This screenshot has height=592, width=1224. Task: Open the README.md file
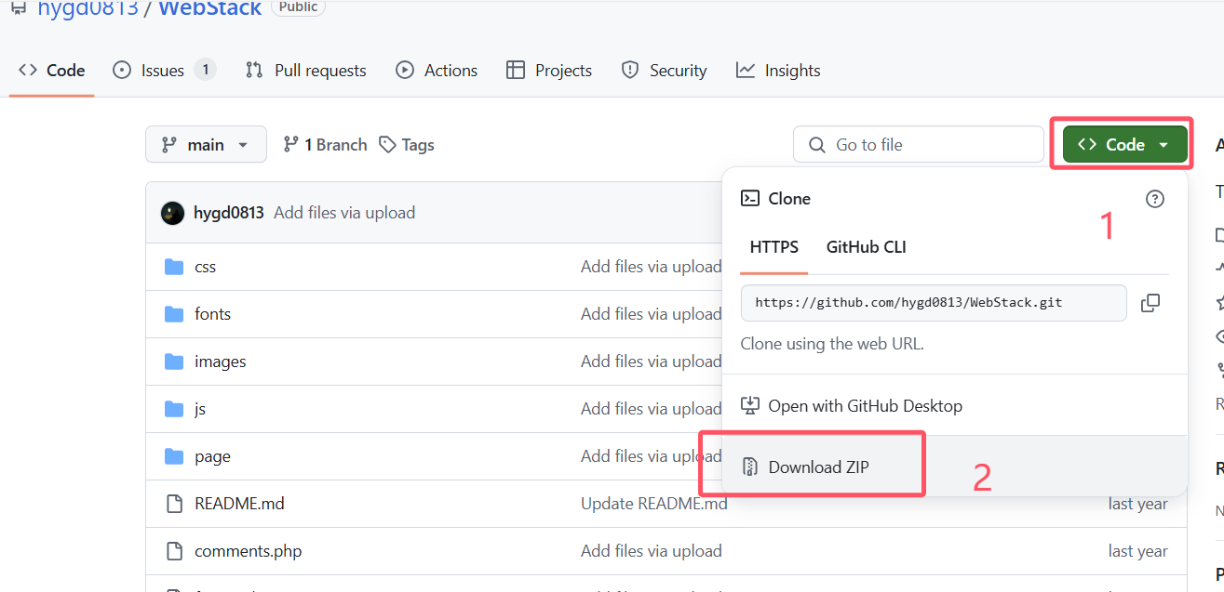(239, 504)
